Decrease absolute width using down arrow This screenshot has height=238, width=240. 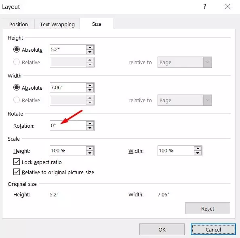(90, 90)
